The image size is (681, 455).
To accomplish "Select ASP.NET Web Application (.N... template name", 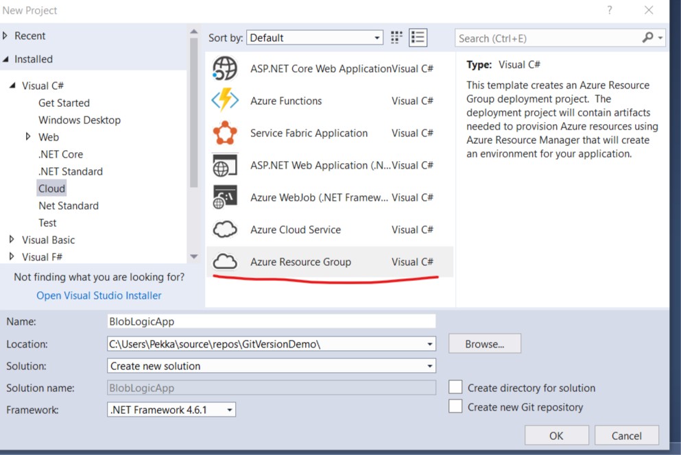I will [x=320, y=165].
